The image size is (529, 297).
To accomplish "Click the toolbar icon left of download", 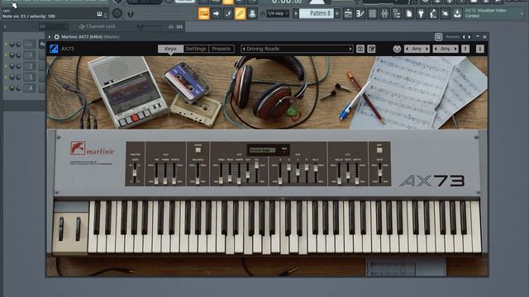I will tap(446, 14).
